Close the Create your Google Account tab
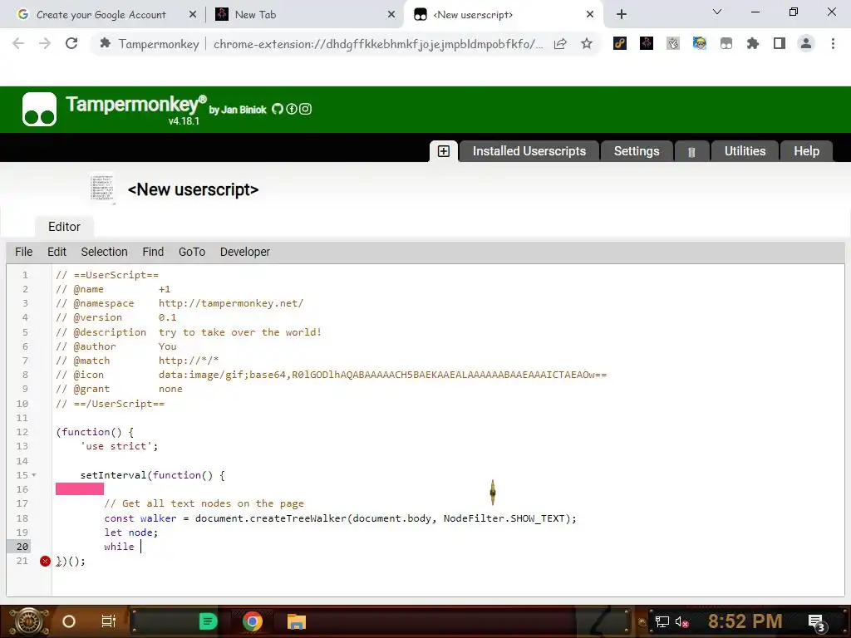 pos(193,15)
